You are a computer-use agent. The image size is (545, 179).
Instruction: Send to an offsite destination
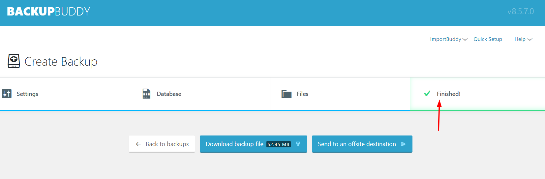362,144
